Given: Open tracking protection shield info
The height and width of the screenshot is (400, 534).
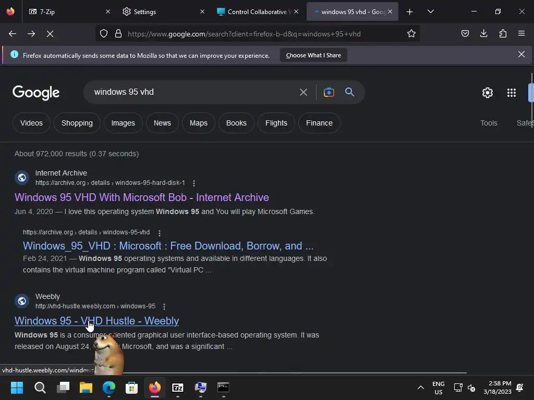Looking at the screenshot, I should point(104,34).
